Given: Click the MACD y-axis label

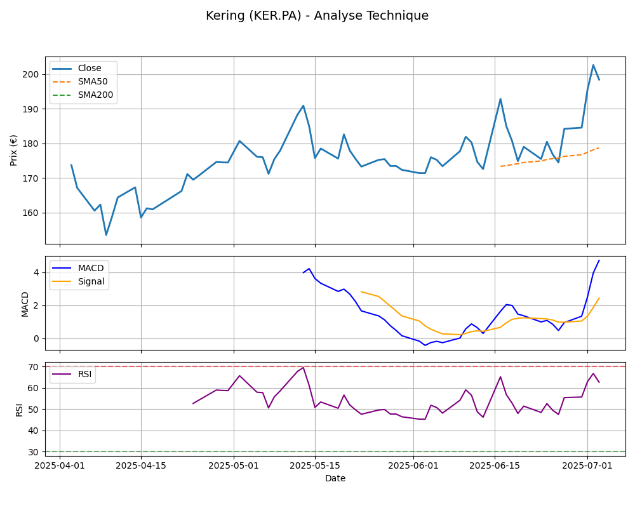Looking at the screenshot, I should 25,304.
